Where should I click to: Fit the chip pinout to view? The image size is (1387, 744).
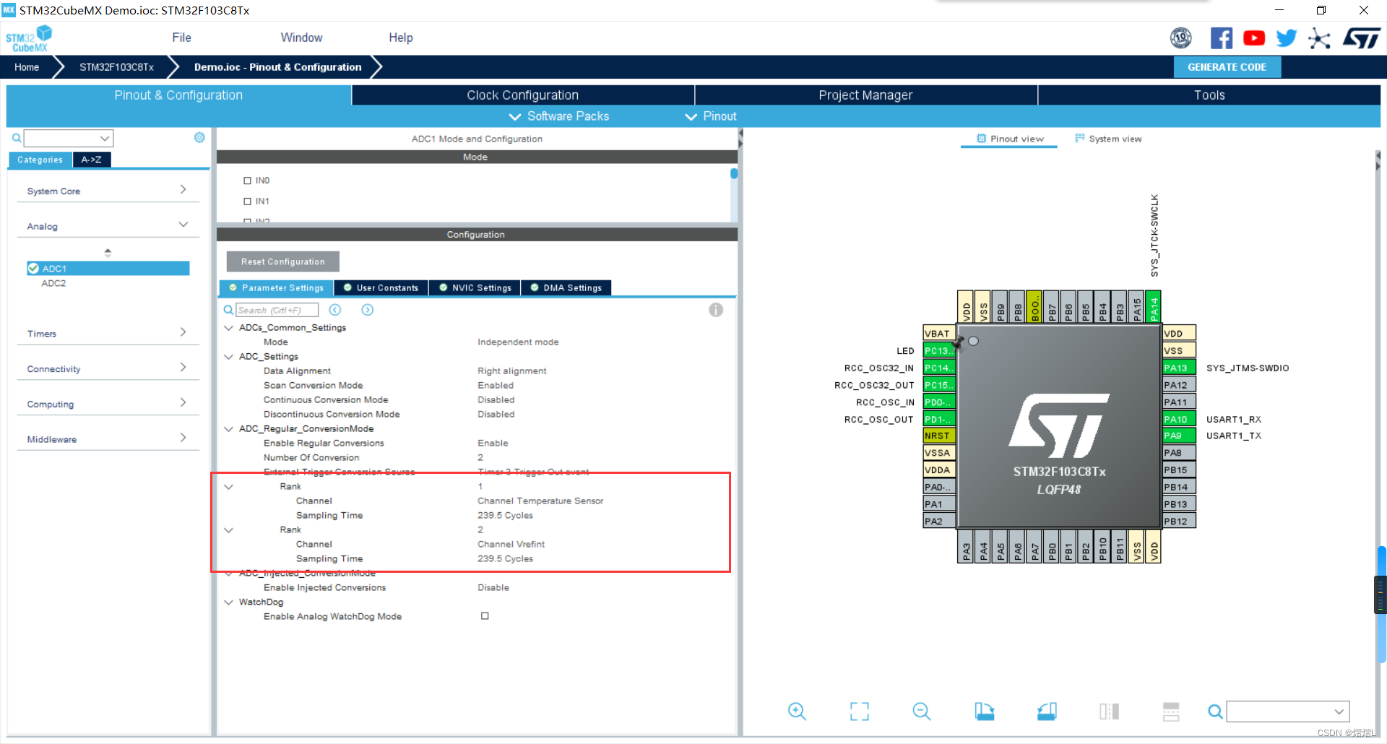click(x=860, y=711)
